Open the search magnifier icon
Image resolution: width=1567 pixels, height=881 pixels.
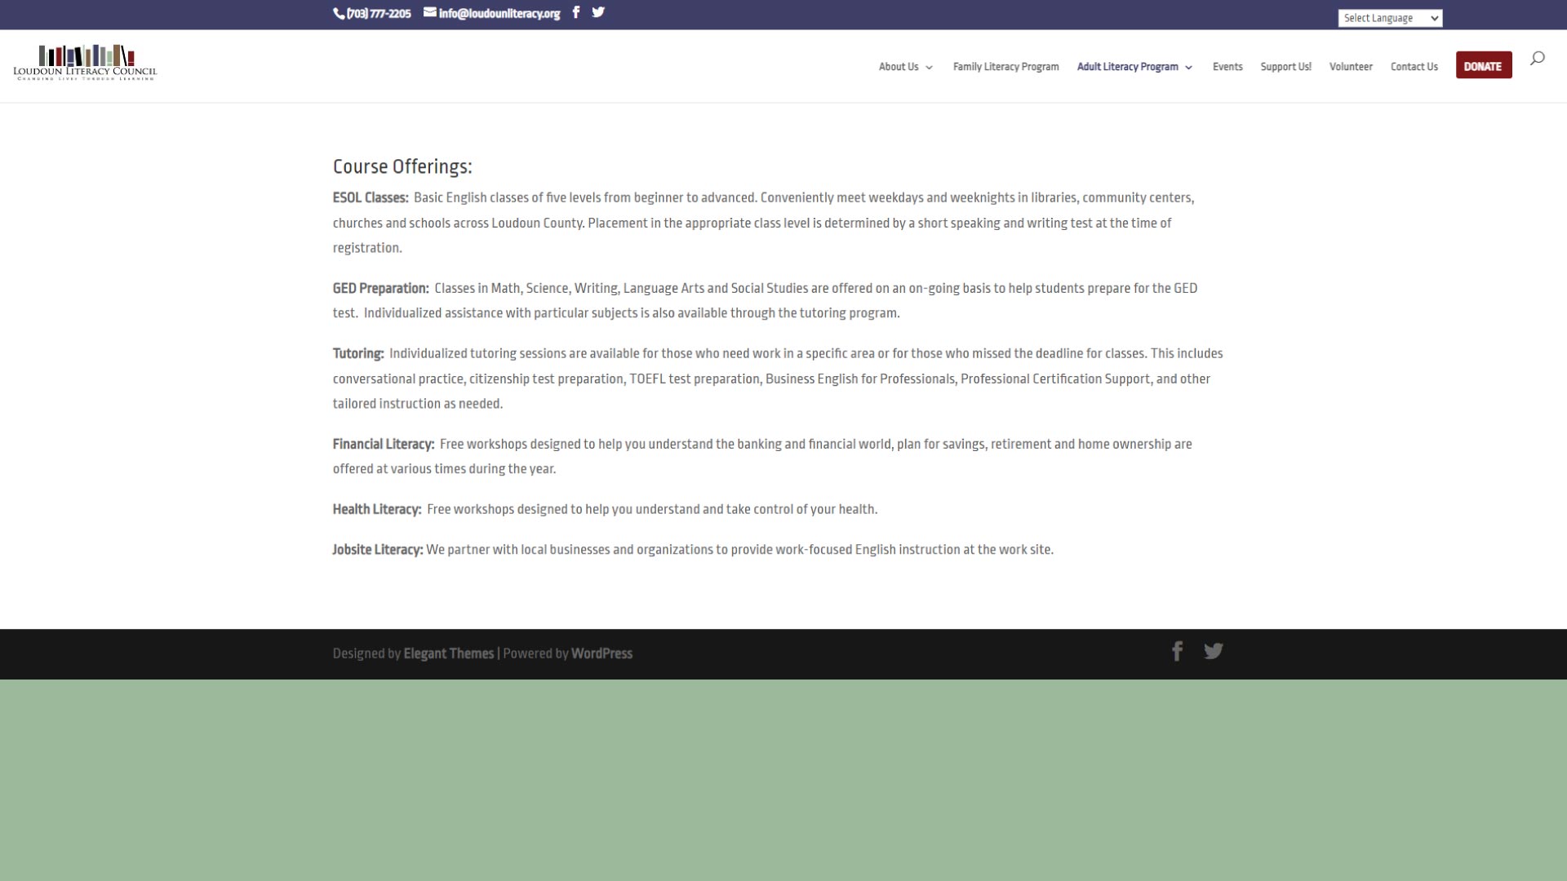[1537, 59]
